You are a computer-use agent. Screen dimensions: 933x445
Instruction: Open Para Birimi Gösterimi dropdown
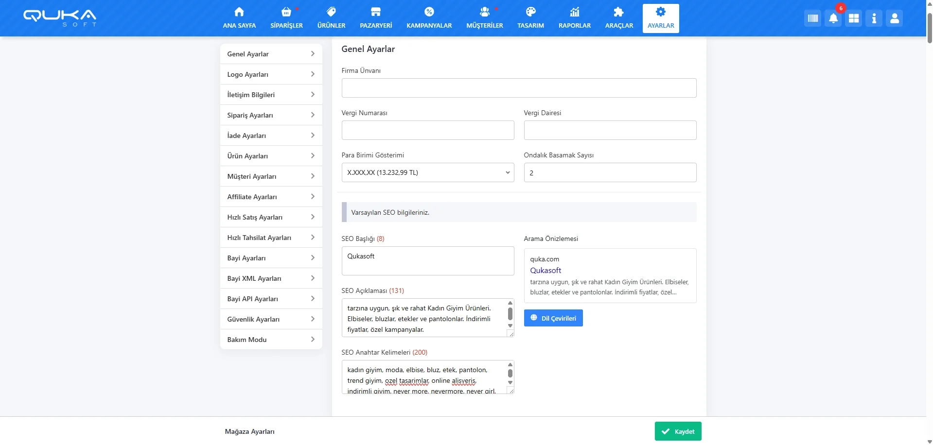(x=427, y=172)
